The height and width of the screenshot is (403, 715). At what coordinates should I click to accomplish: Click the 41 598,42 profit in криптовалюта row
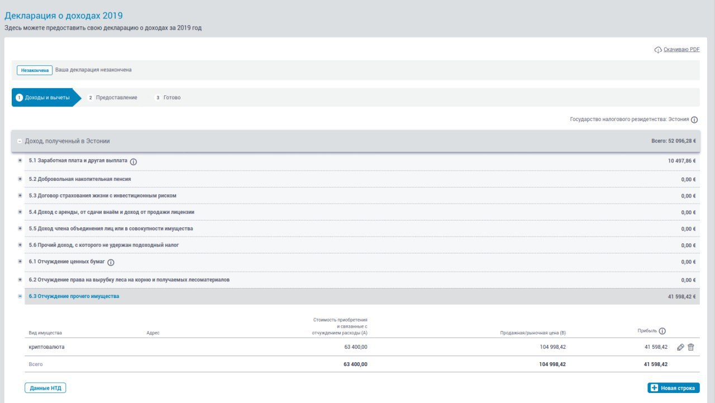click(656, 347)
